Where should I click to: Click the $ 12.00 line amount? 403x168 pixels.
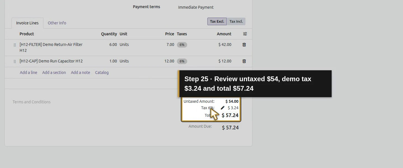click(225, 61)
